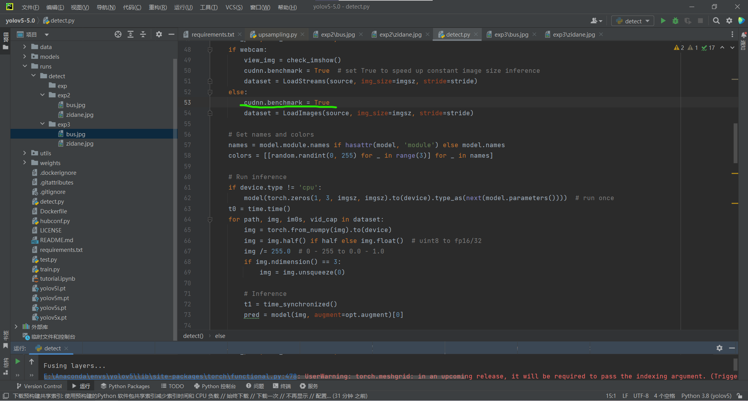Open VCS(S) menu
Viewport: 748px width, 401px height.
point(234,7)
